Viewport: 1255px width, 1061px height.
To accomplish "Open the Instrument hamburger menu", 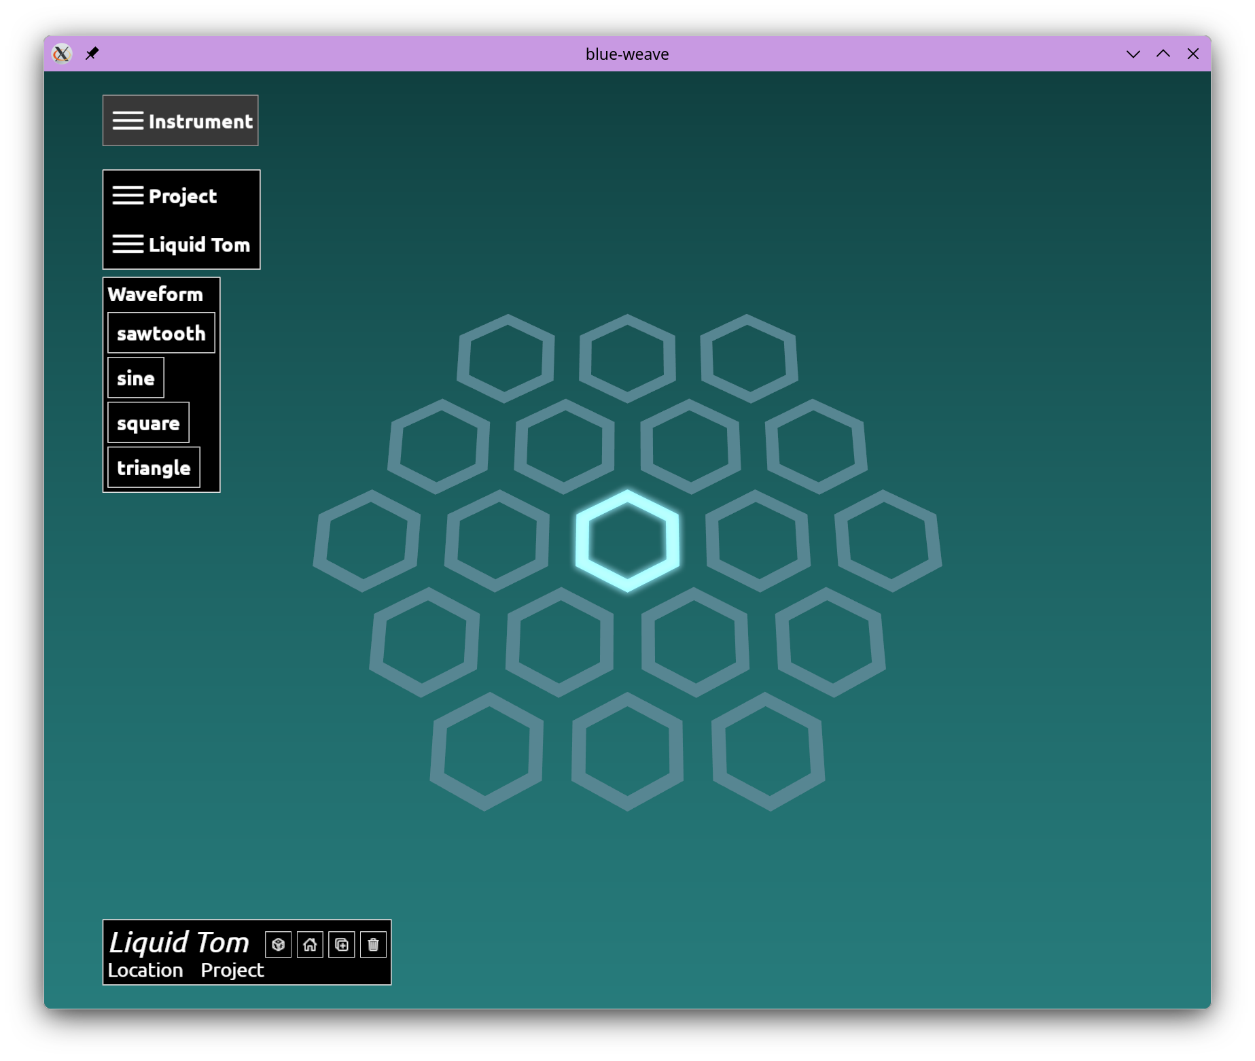I will click(181, 121).
